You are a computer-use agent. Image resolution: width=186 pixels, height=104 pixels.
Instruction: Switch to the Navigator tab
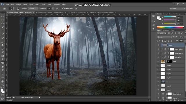pyautogui.click(x=165, y=14)
